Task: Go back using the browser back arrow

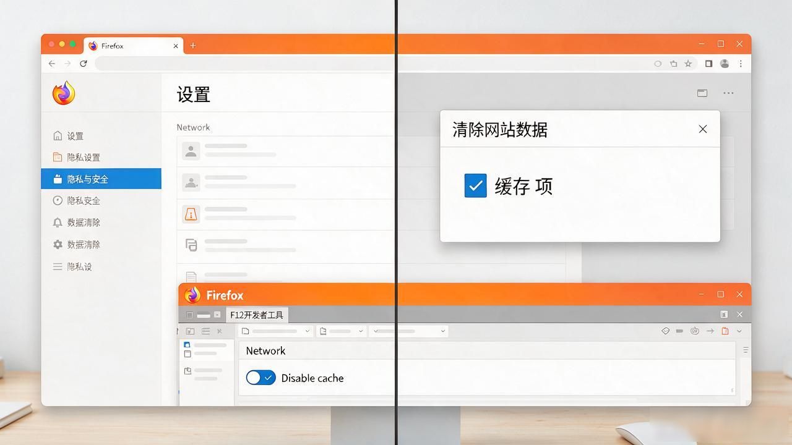Action: click(52, 63)
